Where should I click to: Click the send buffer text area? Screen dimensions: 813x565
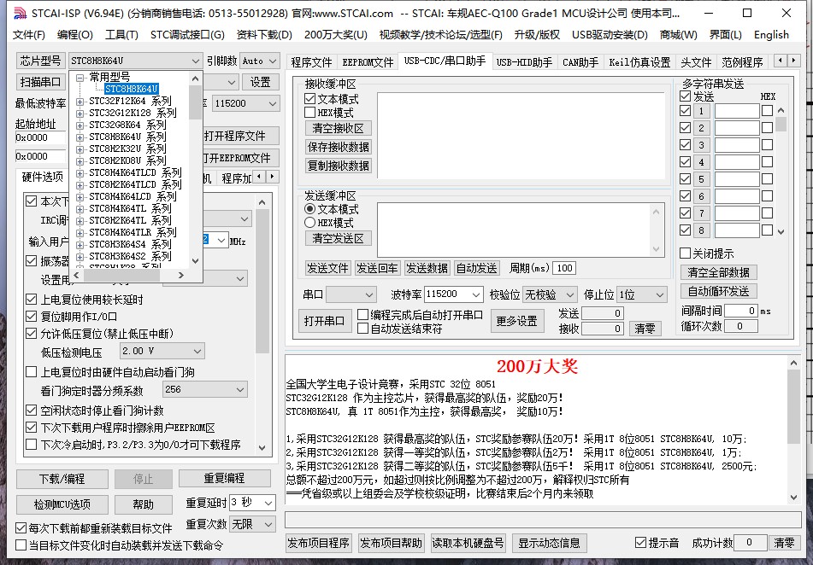coord(514,230)
